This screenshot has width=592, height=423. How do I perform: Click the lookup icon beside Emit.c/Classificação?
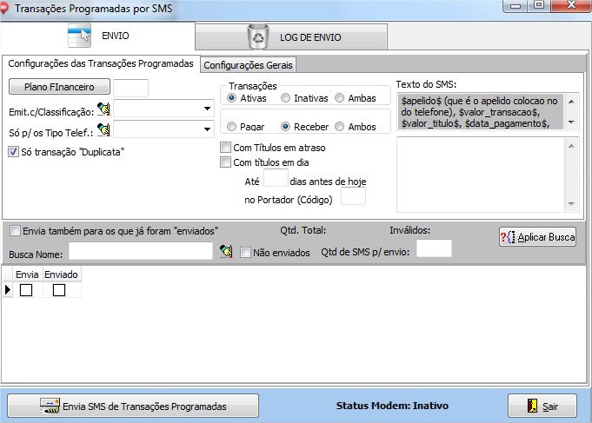[x=105, y=109]
